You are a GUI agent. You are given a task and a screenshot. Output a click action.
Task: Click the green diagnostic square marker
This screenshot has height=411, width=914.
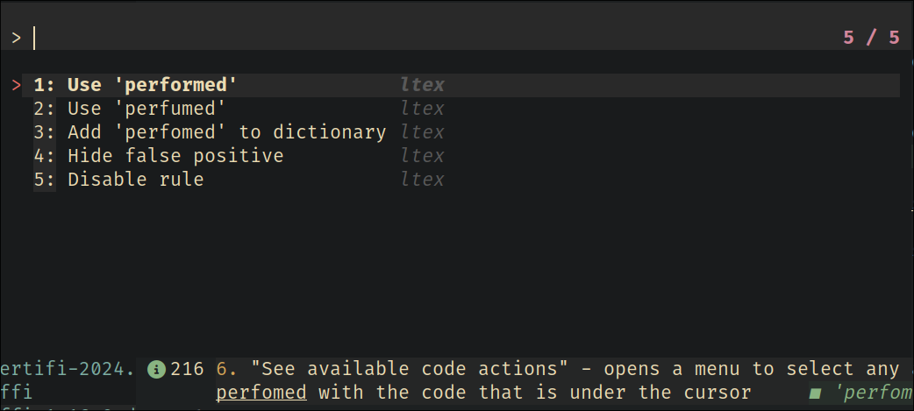(x=816, y=393)
